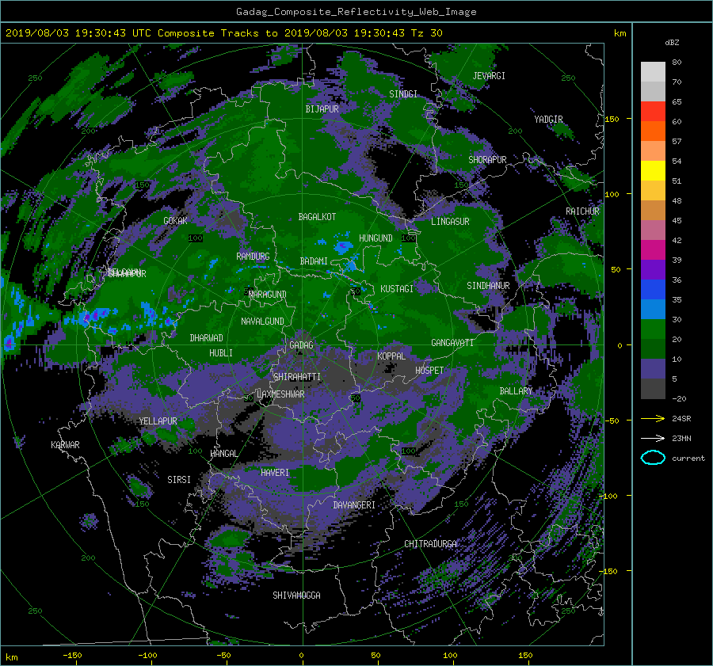Click the RAMDURG city label

pos(253,257)
